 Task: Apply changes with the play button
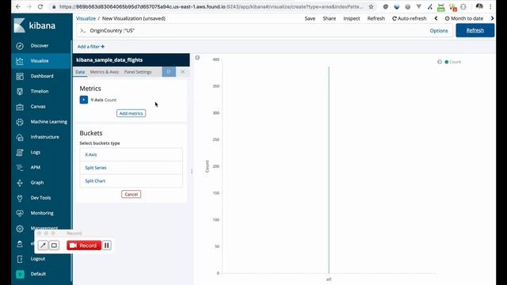point(169,72)
